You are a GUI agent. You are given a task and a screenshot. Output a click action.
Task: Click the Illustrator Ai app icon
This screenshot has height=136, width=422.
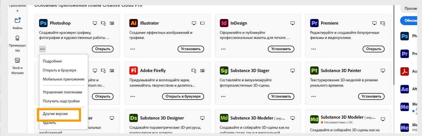point(134,23)
